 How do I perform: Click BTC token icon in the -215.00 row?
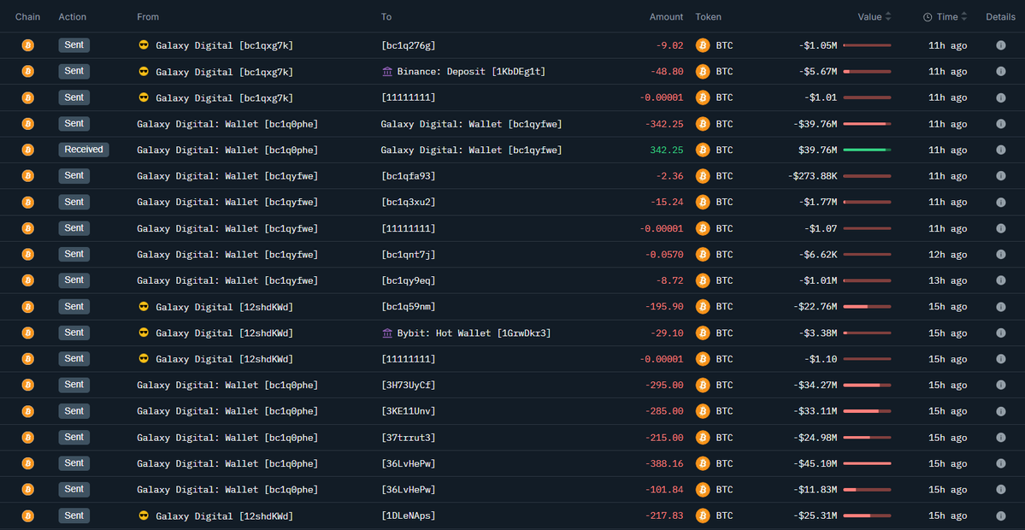[703, 437]
